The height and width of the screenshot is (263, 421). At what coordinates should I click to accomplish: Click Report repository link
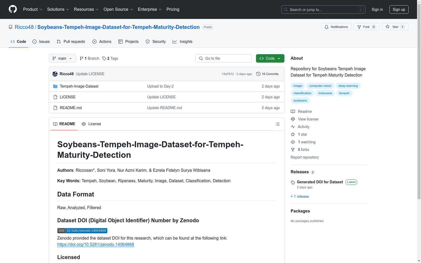[x=305, y=157]
